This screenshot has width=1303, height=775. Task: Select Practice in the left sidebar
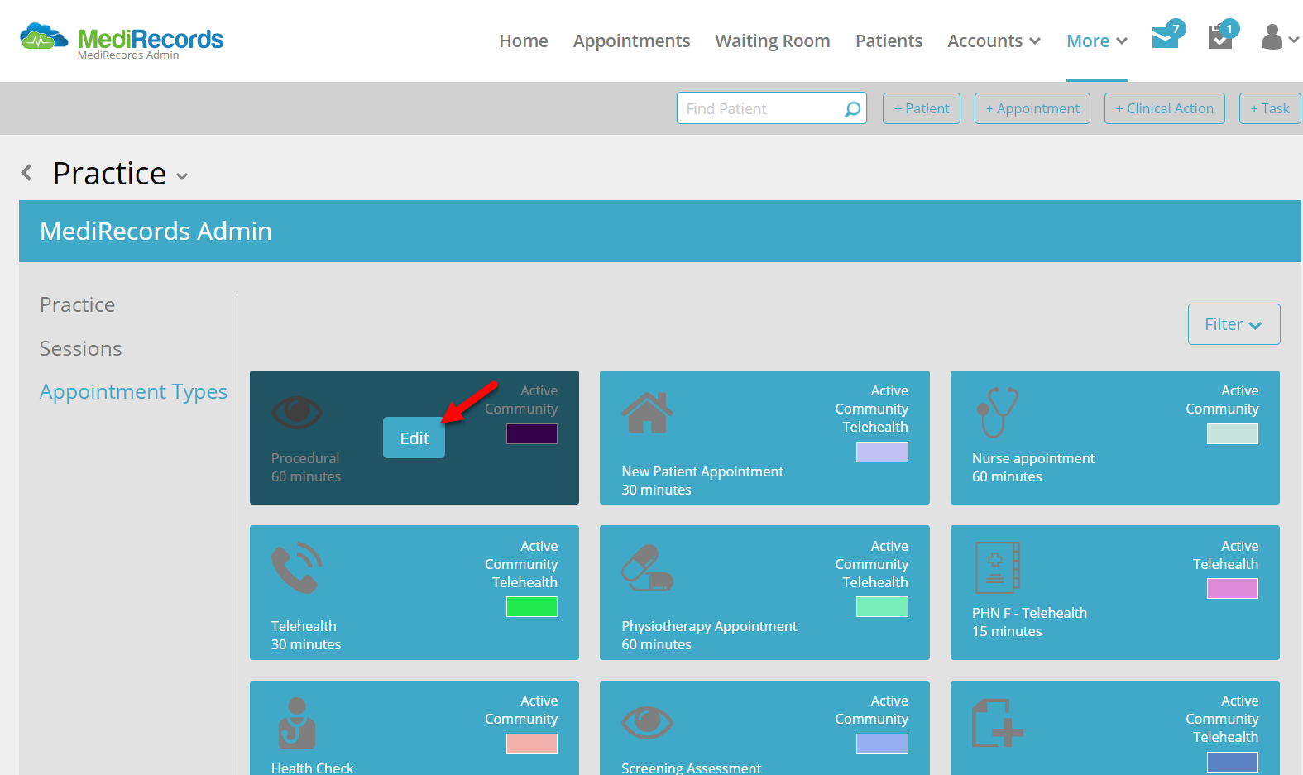[x=78, y=304]
